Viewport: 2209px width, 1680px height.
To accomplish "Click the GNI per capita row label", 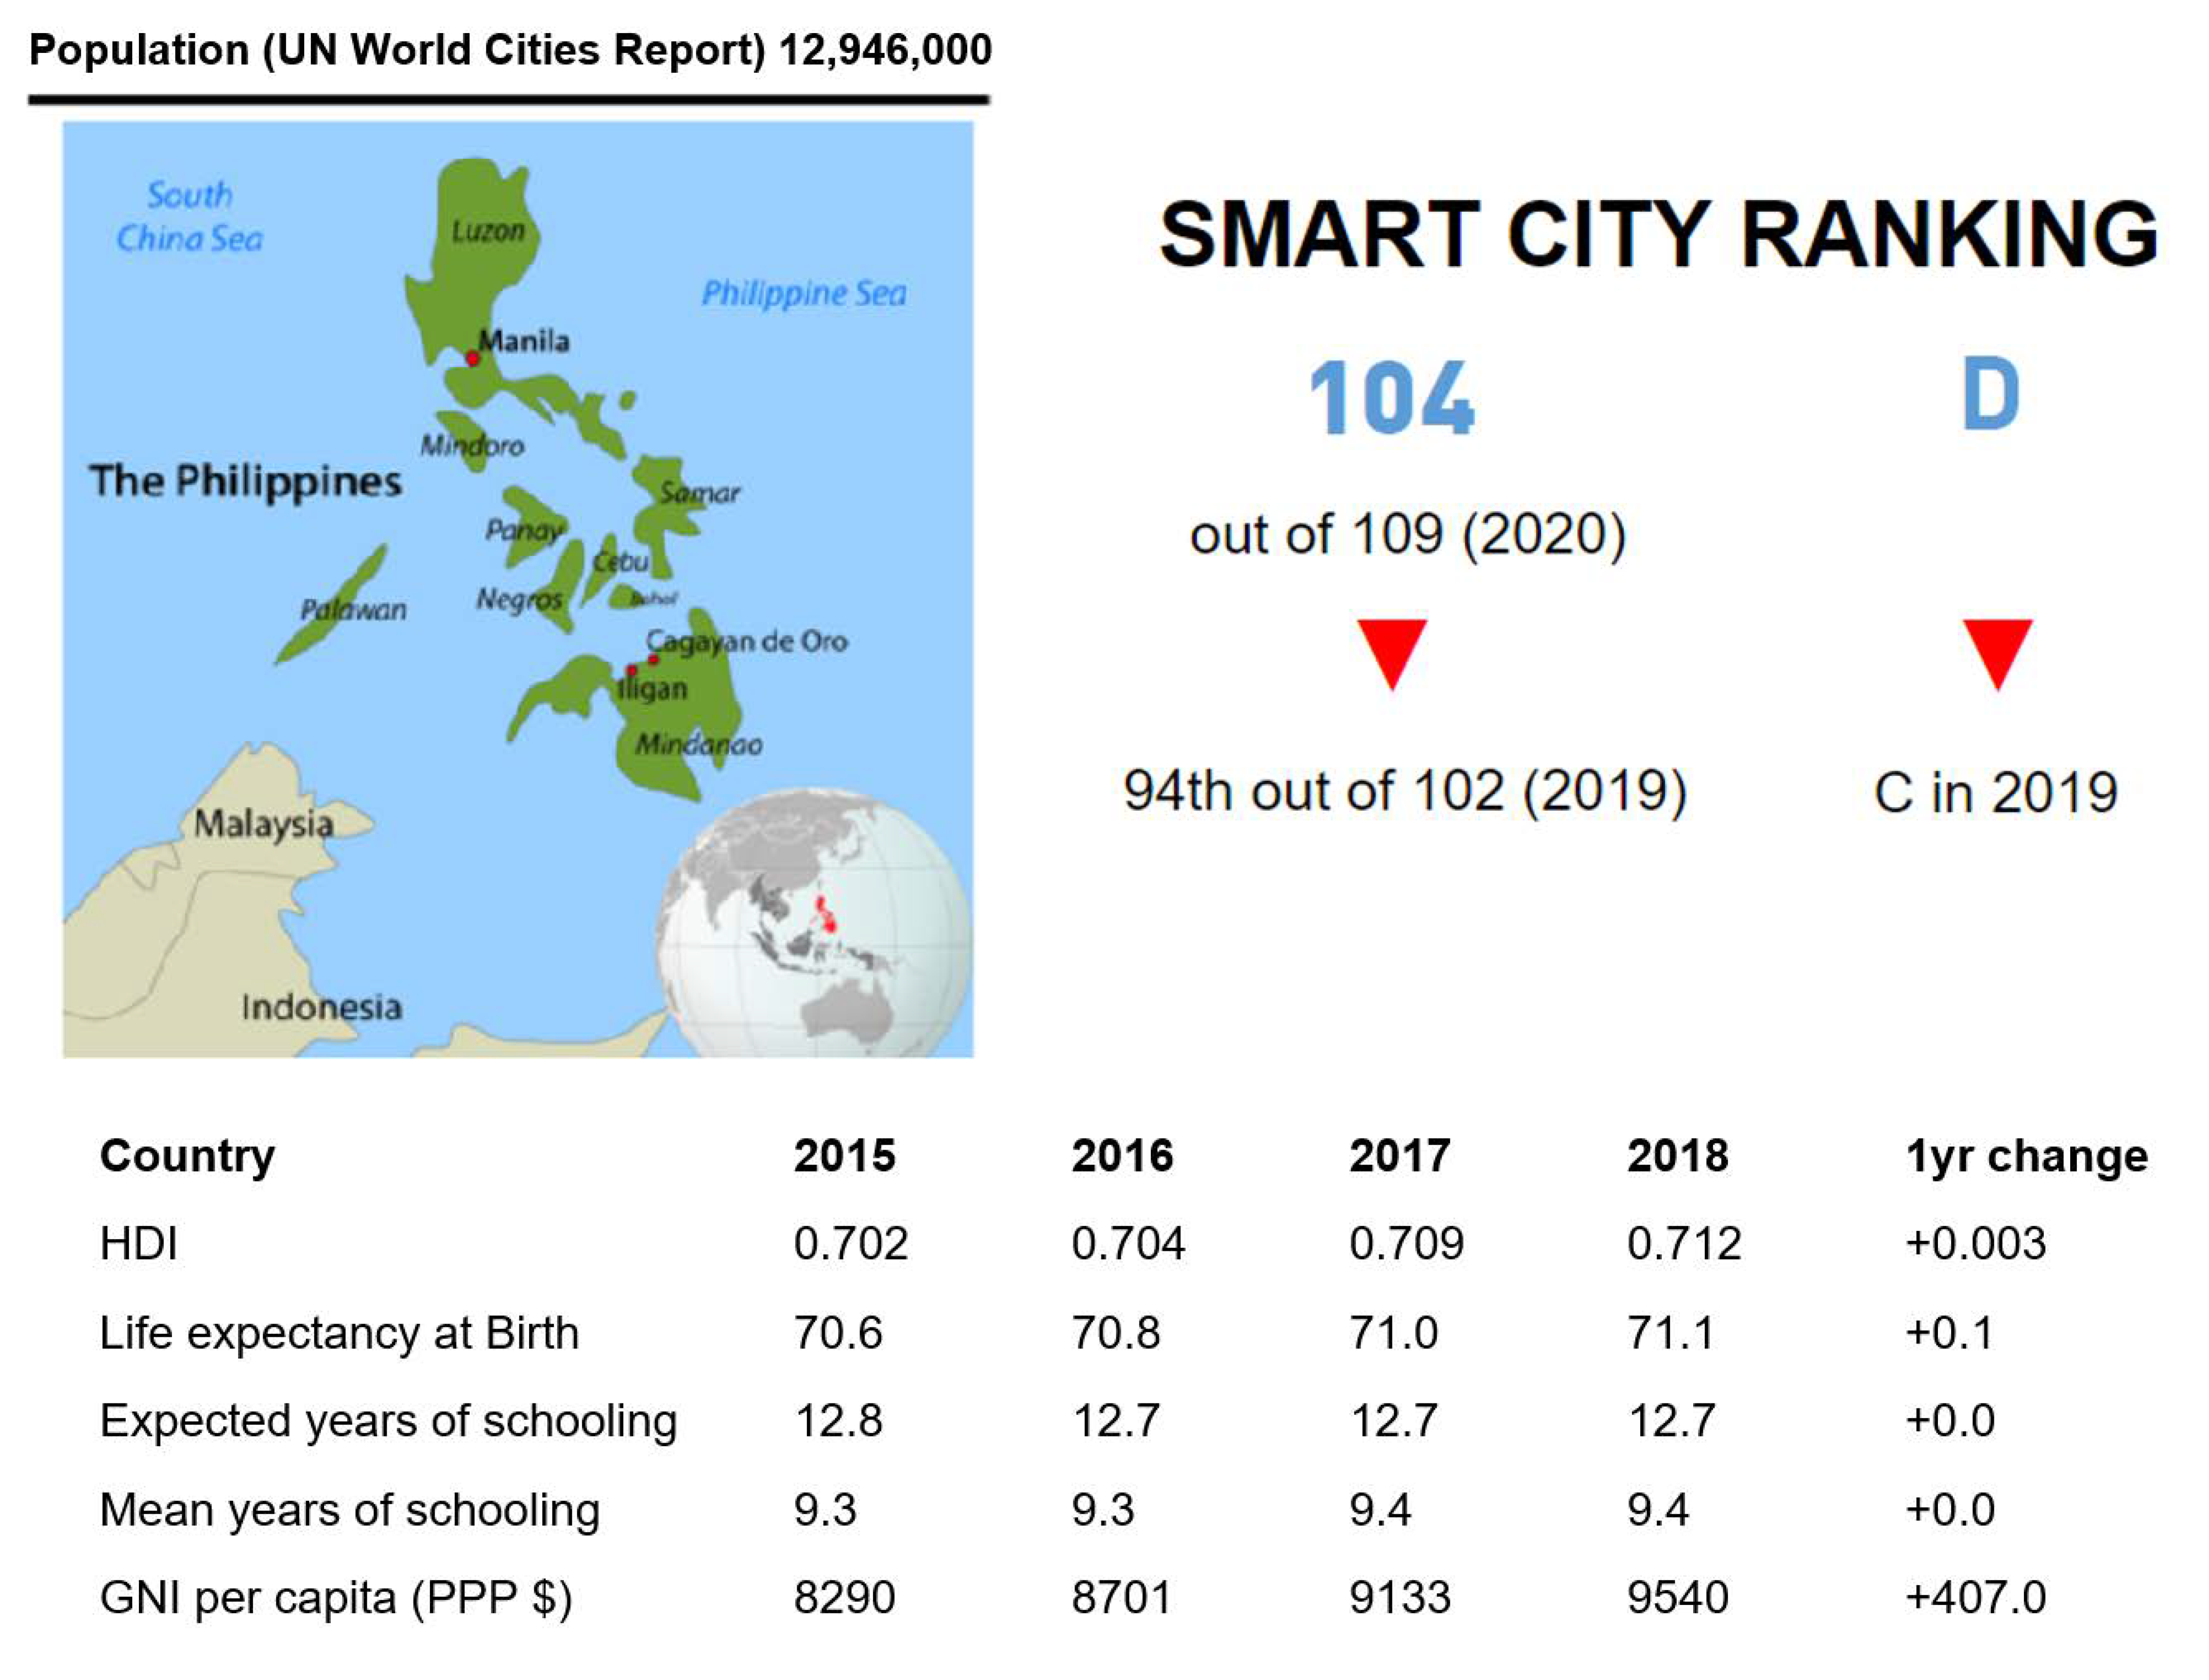I will pos(336,1597).
